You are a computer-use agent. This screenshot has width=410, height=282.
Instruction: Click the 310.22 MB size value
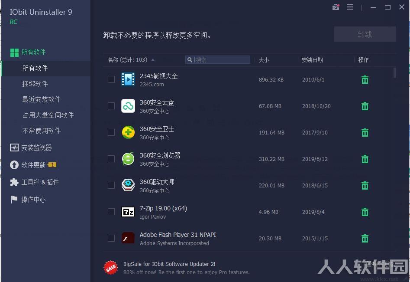271,159
